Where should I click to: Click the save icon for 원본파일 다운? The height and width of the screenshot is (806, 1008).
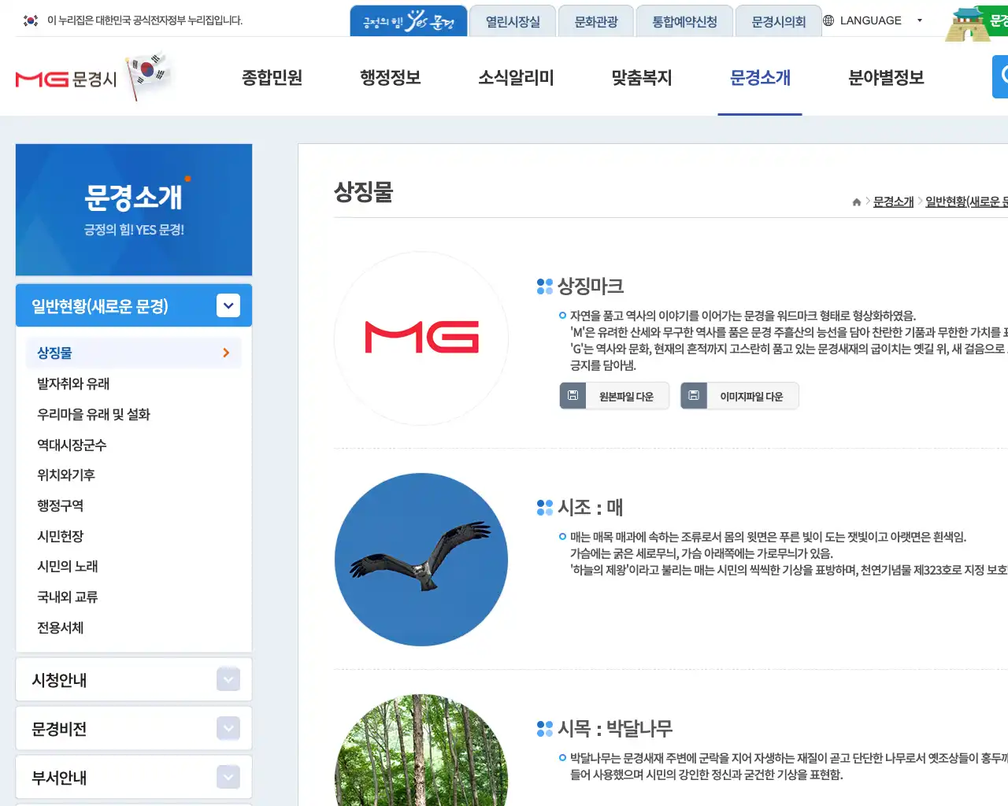pos(573,396)
